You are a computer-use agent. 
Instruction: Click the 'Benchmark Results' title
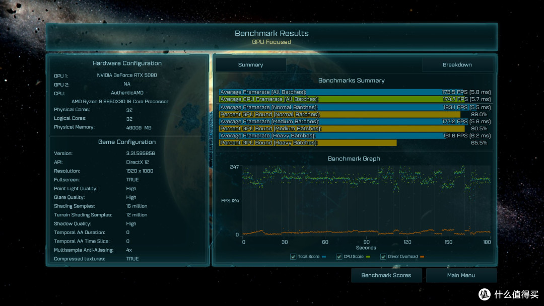click(x=271, y=33)
